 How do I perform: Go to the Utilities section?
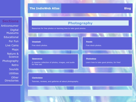click(14, 73)
